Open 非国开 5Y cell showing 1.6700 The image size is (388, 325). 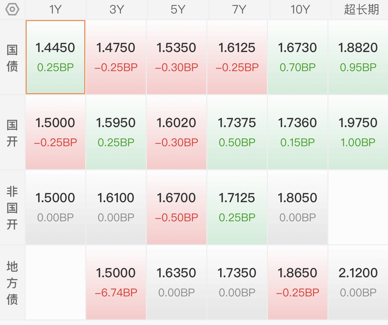(x=176, y=207)
